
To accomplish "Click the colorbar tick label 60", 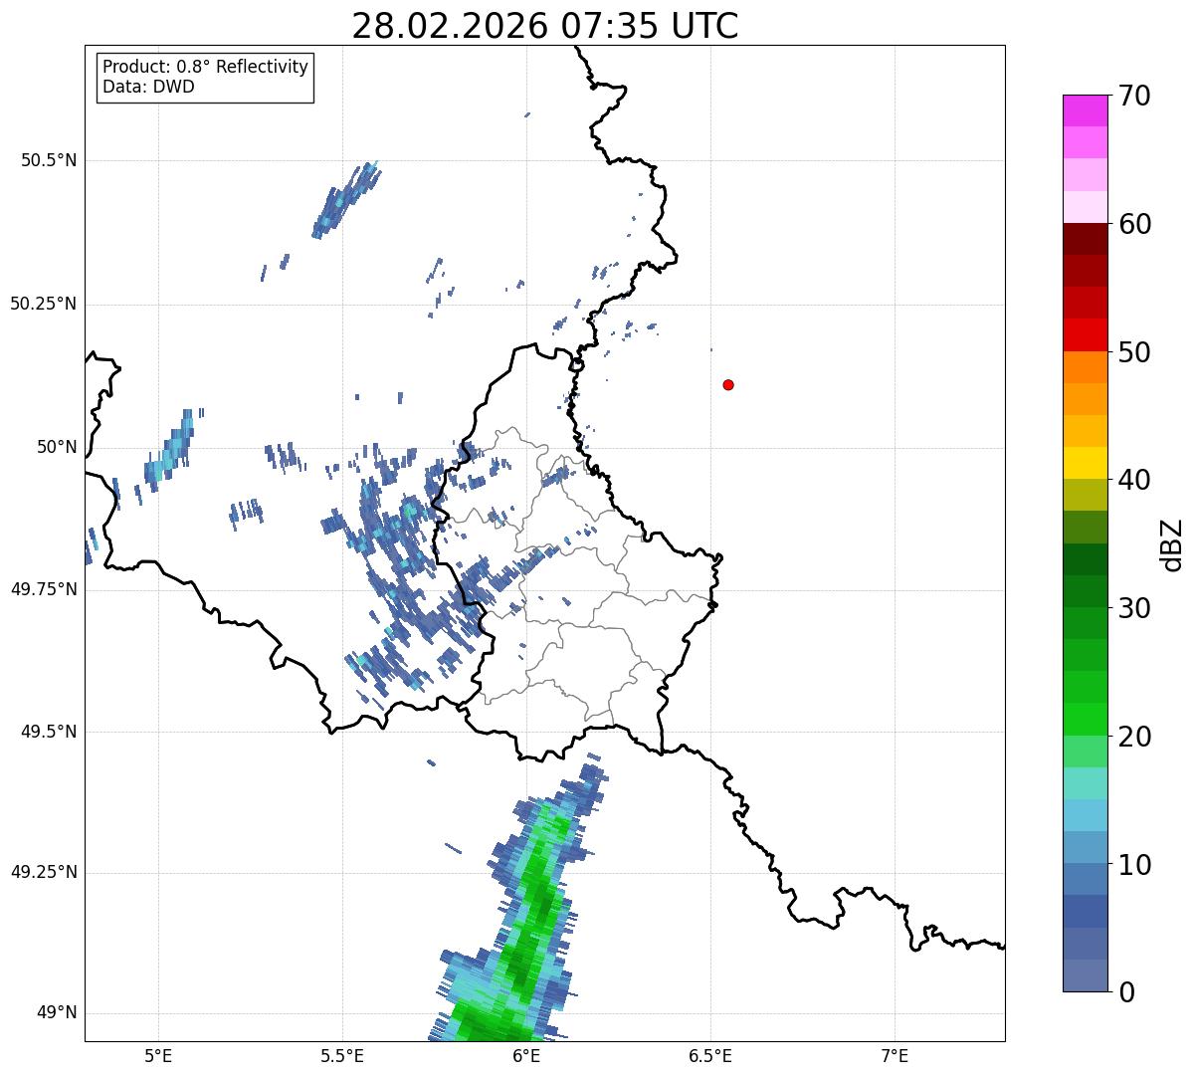I will [x=1134, y=224].
